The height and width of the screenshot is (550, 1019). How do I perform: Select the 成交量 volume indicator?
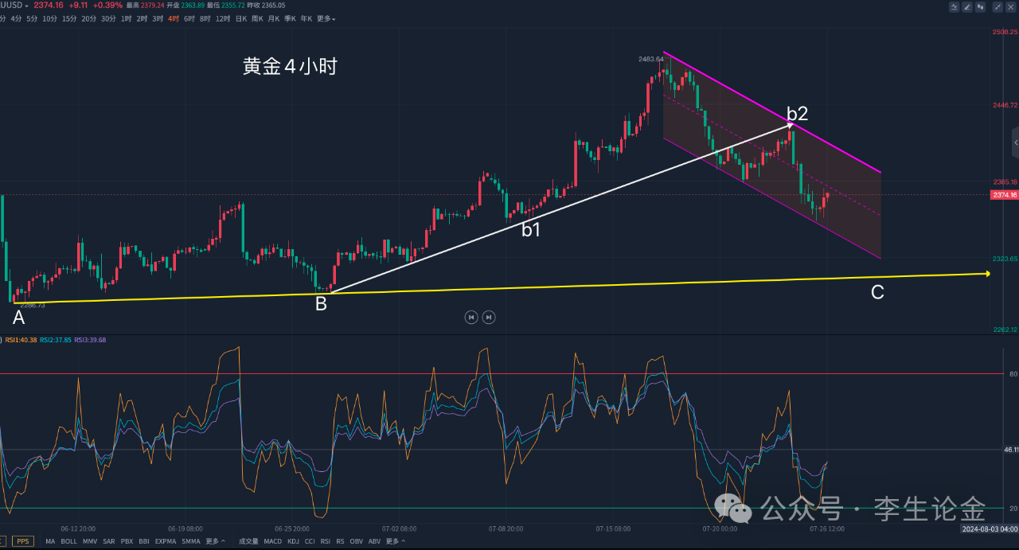[x=248, y=541]
